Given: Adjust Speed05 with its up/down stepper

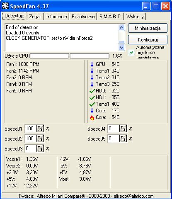Looking at the screenshot, I should click(x=123, y=138).
